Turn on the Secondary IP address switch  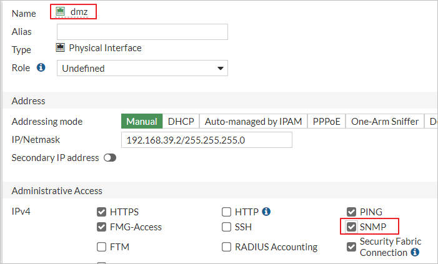point(110,158)
